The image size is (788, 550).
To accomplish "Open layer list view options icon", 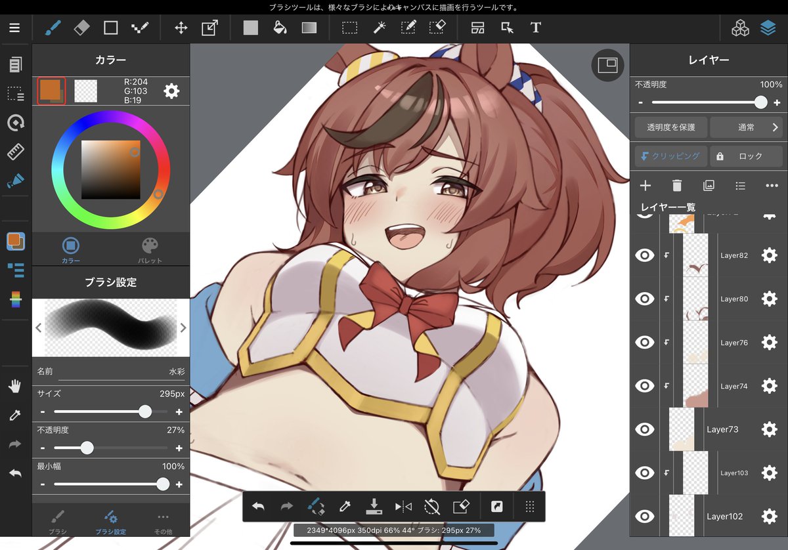I will click(740, 186).
